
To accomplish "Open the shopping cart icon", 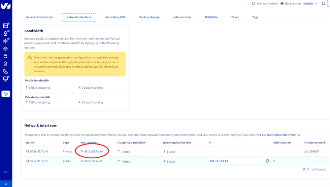I will pos(6,94).
